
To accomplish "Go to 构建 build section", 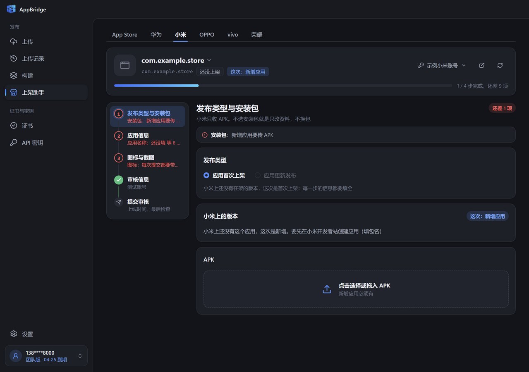I will coord(46,76).
